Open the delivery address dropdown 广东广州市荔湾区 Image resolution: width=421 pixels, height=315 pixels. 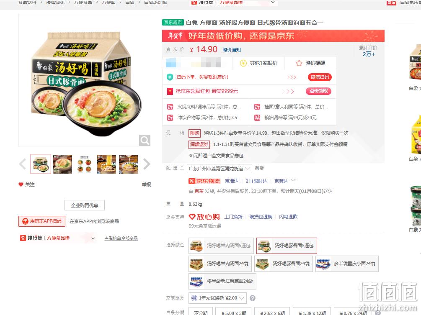pyautogui.click(x=220, y=169)
